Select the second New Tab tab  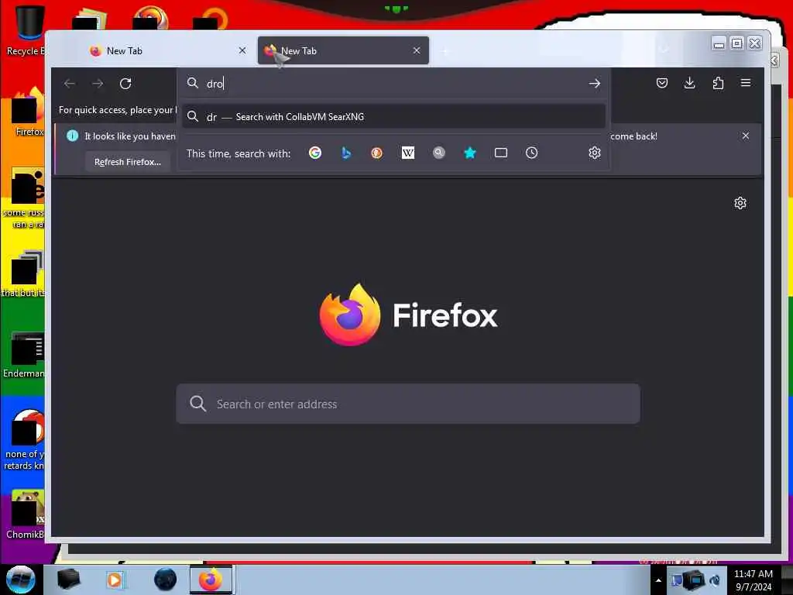coord(343,50)
